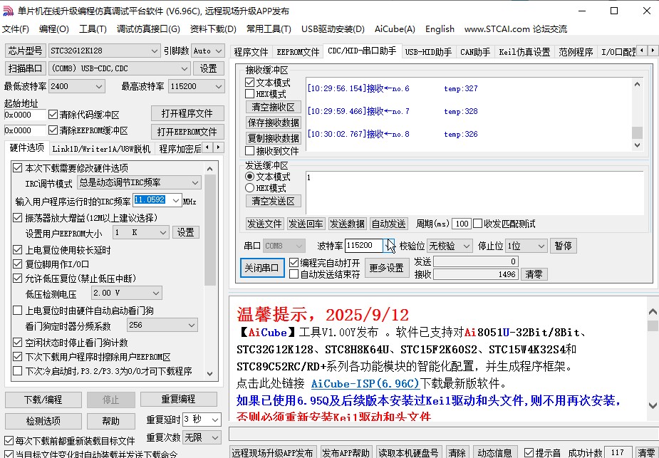This screenshot has width=659, height=458.
Task: Select English in the menu bar
Action: click(x=439, y=29)
